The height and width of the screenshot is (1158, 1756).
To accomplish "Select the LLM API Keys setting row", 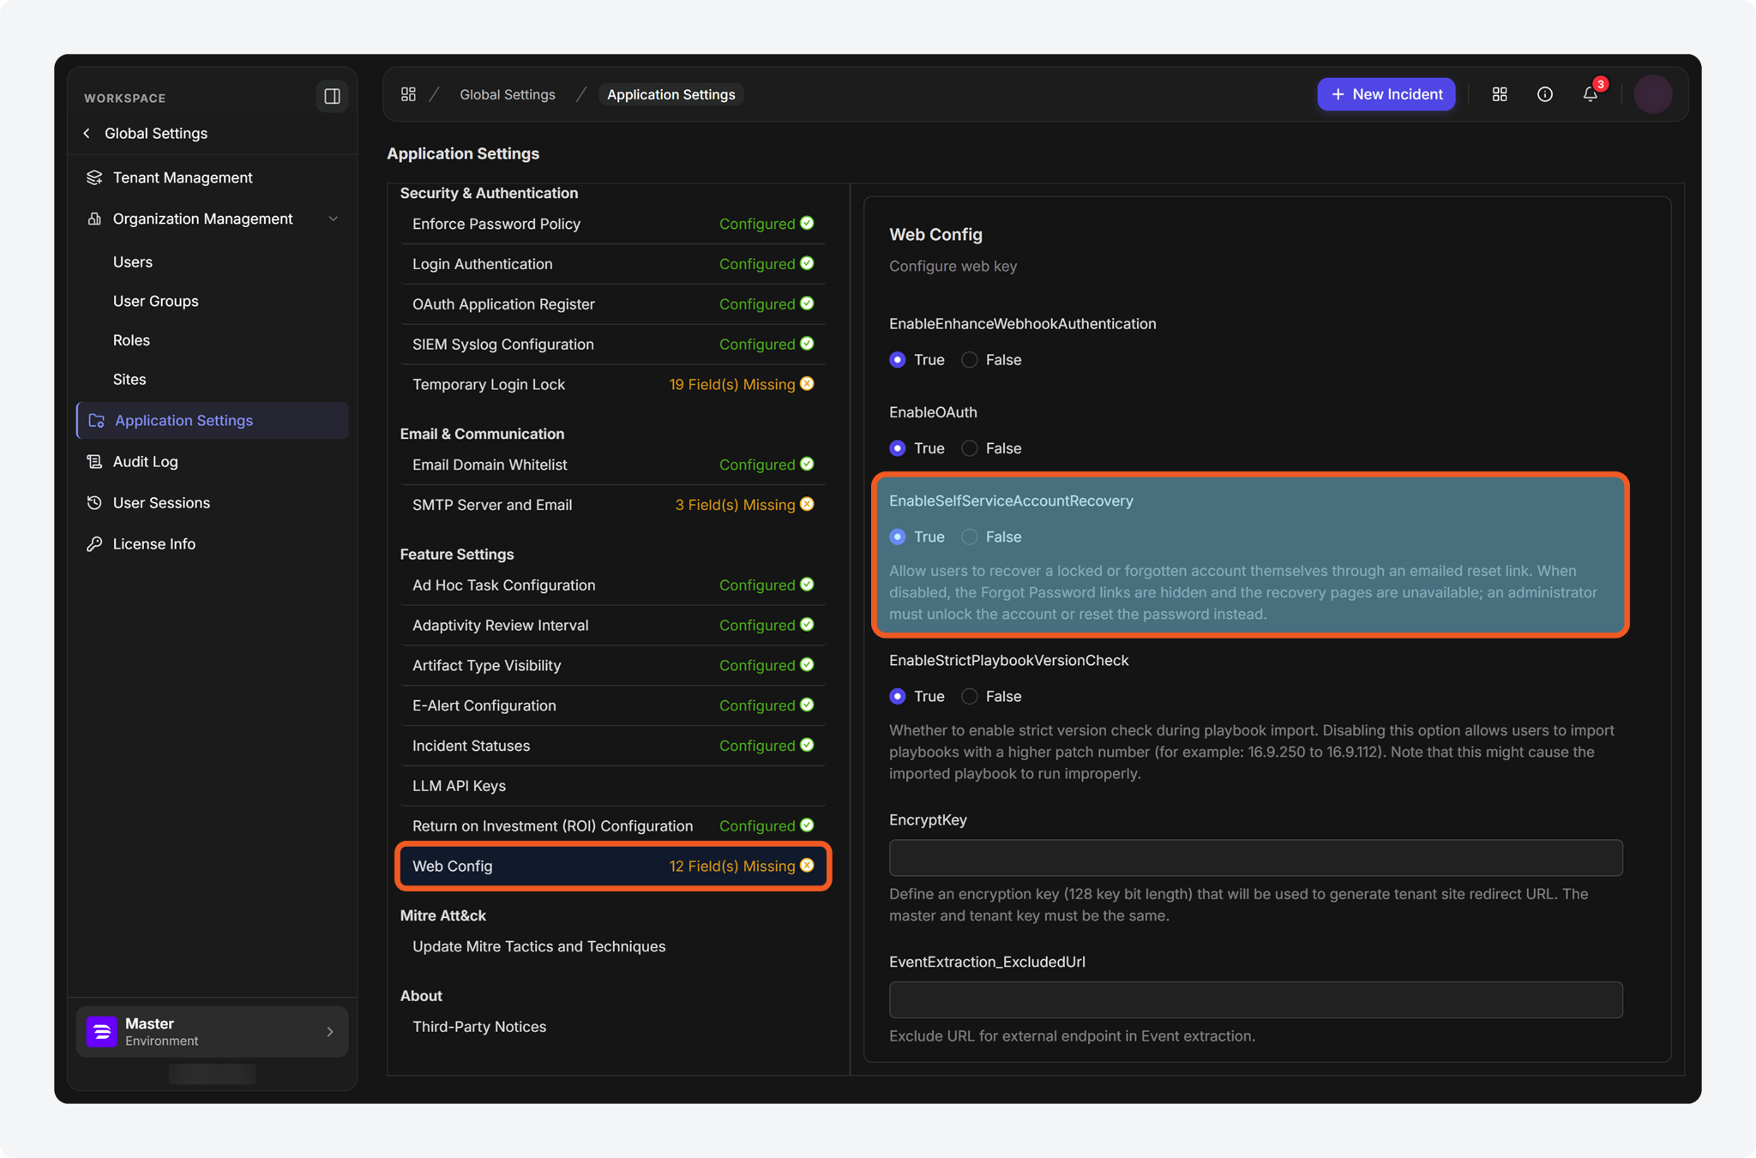I will click(612, 786).
